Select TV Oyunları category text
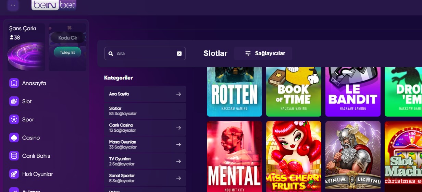The width and height of the screenshot is (422, 192). (120, 159)
